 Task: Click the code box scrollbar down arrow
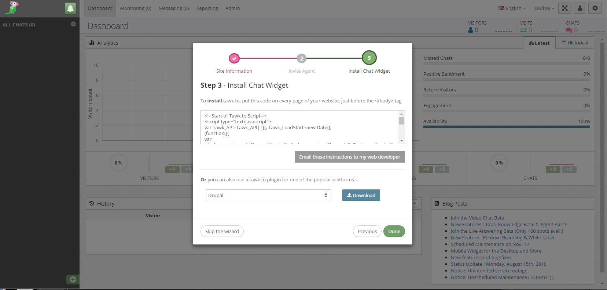tap(401, 141)
